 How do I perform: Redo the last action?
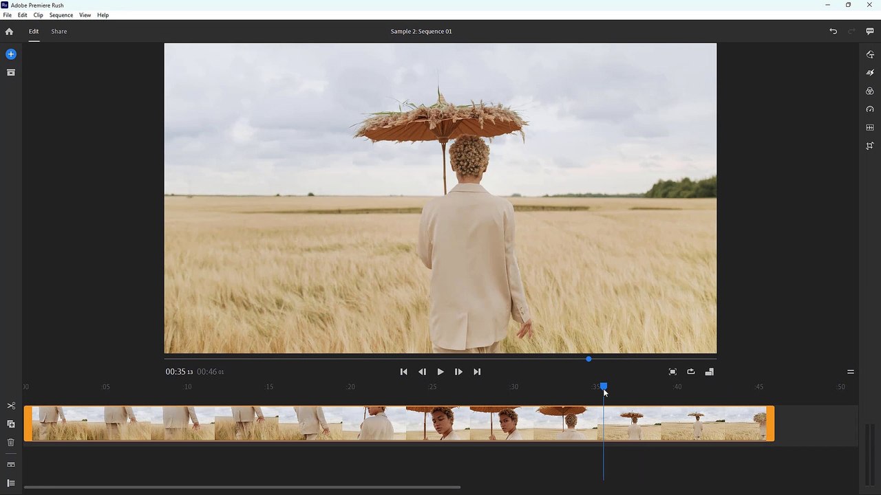[851, 32]
